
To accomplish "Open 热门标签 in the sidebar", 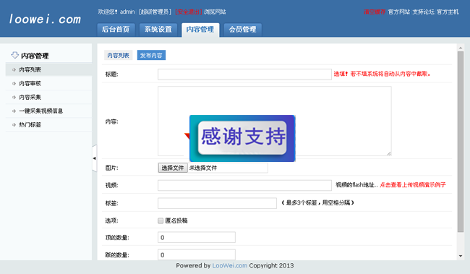I will click(x=48, y=124).
